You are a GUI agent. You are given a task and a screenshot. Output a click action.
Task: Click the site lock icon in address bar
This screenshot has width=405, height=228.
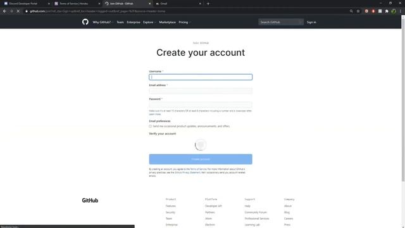[x=27, y=11]
